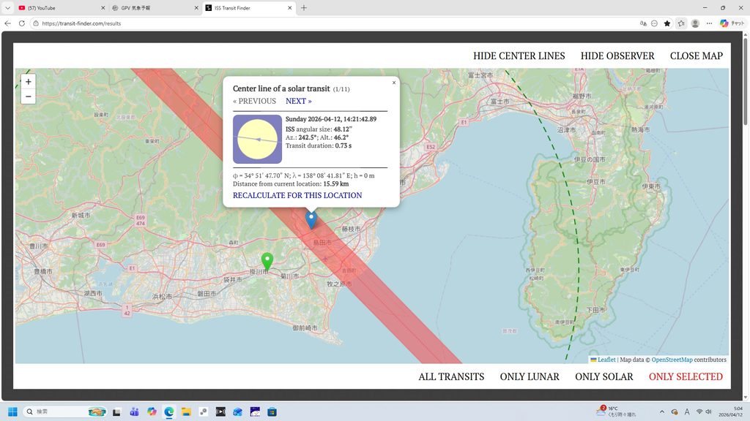Open the IME input mode indicator
750x421 pixels.
pyautogui.click(x=687, y=411)
